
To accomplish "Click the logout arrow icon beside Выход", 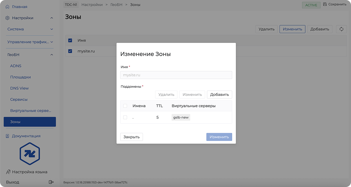I will pos(51,182).
